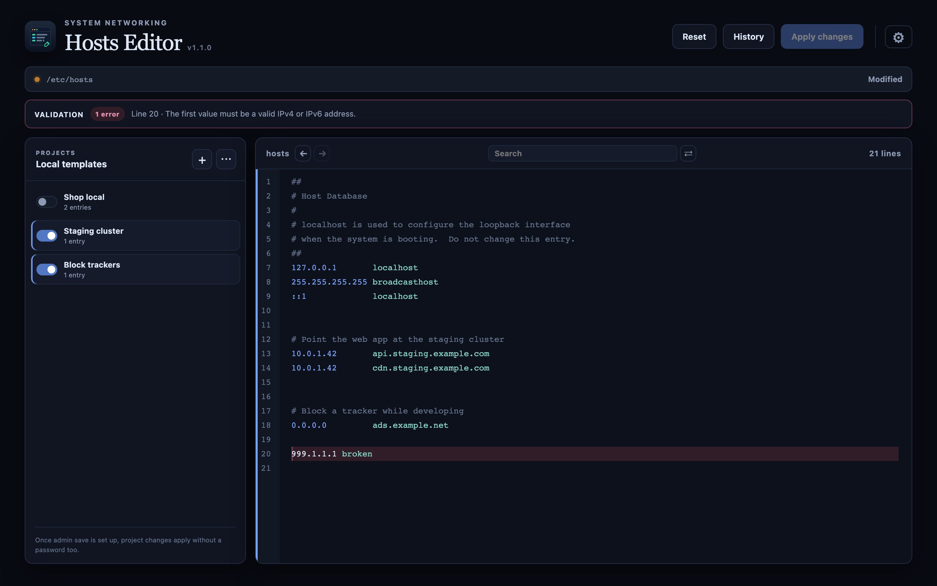
Task: Turn off the Block trackers toggle
Action: (47, 269)
